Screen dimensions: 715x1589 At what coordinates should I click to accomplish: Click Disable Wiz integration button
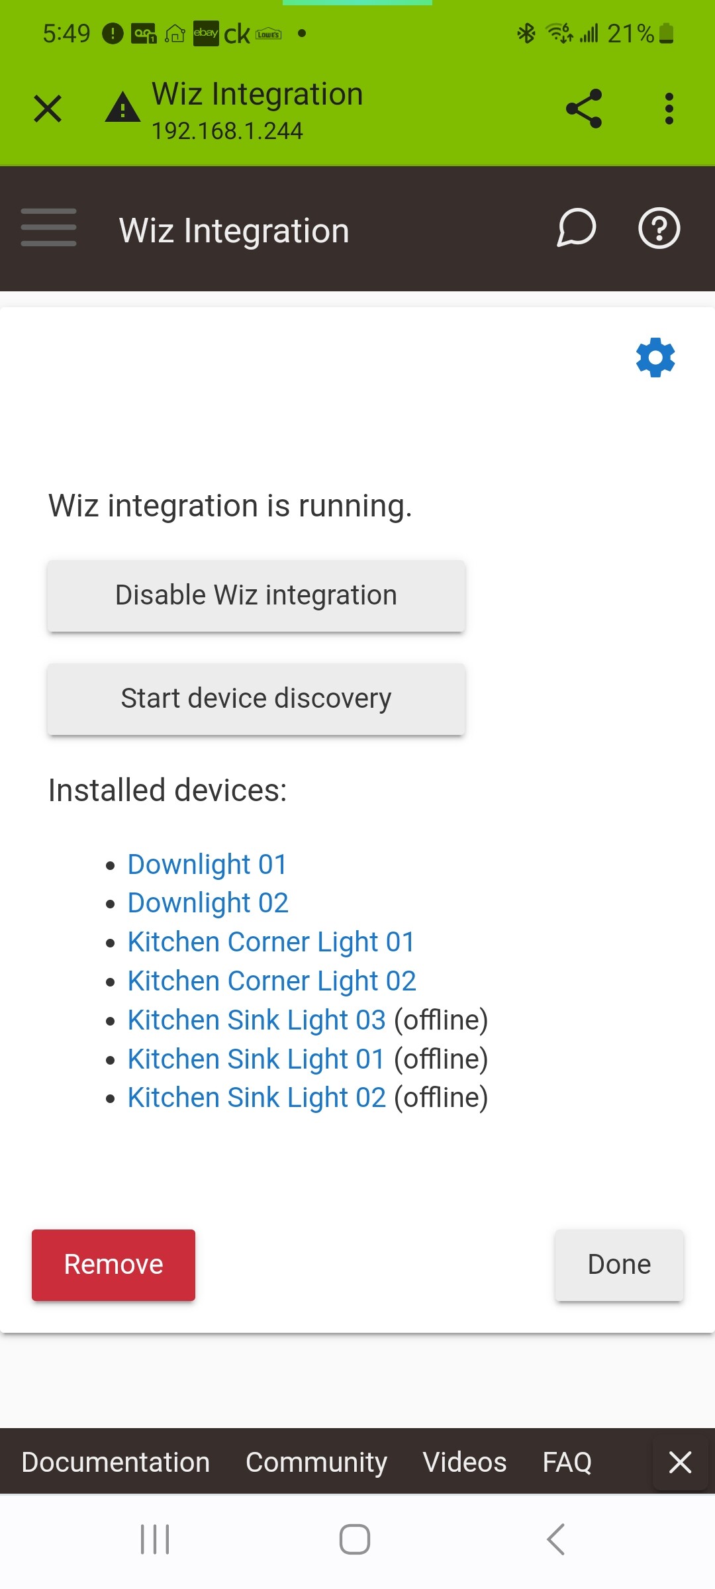coord(256,595)
